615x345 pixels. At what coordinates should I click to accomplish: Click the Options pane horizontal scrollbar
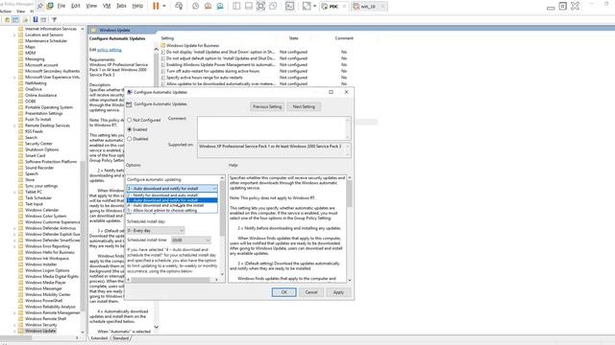173,280
